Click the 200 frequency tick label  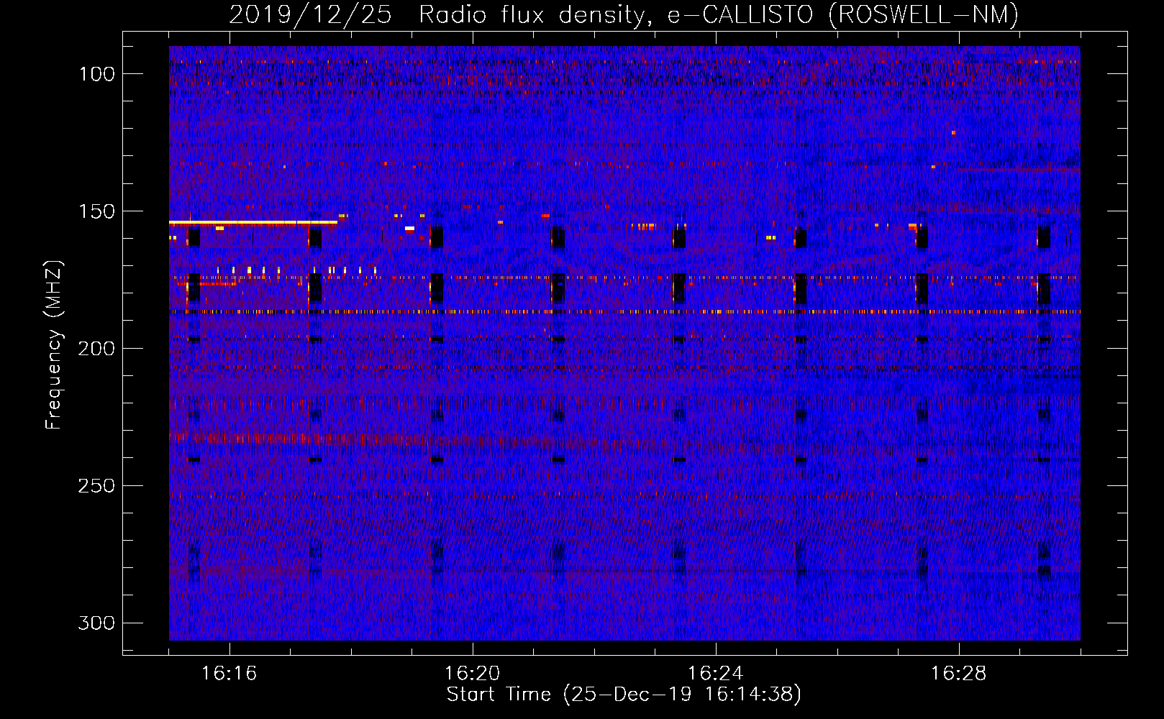coord(96,349)
